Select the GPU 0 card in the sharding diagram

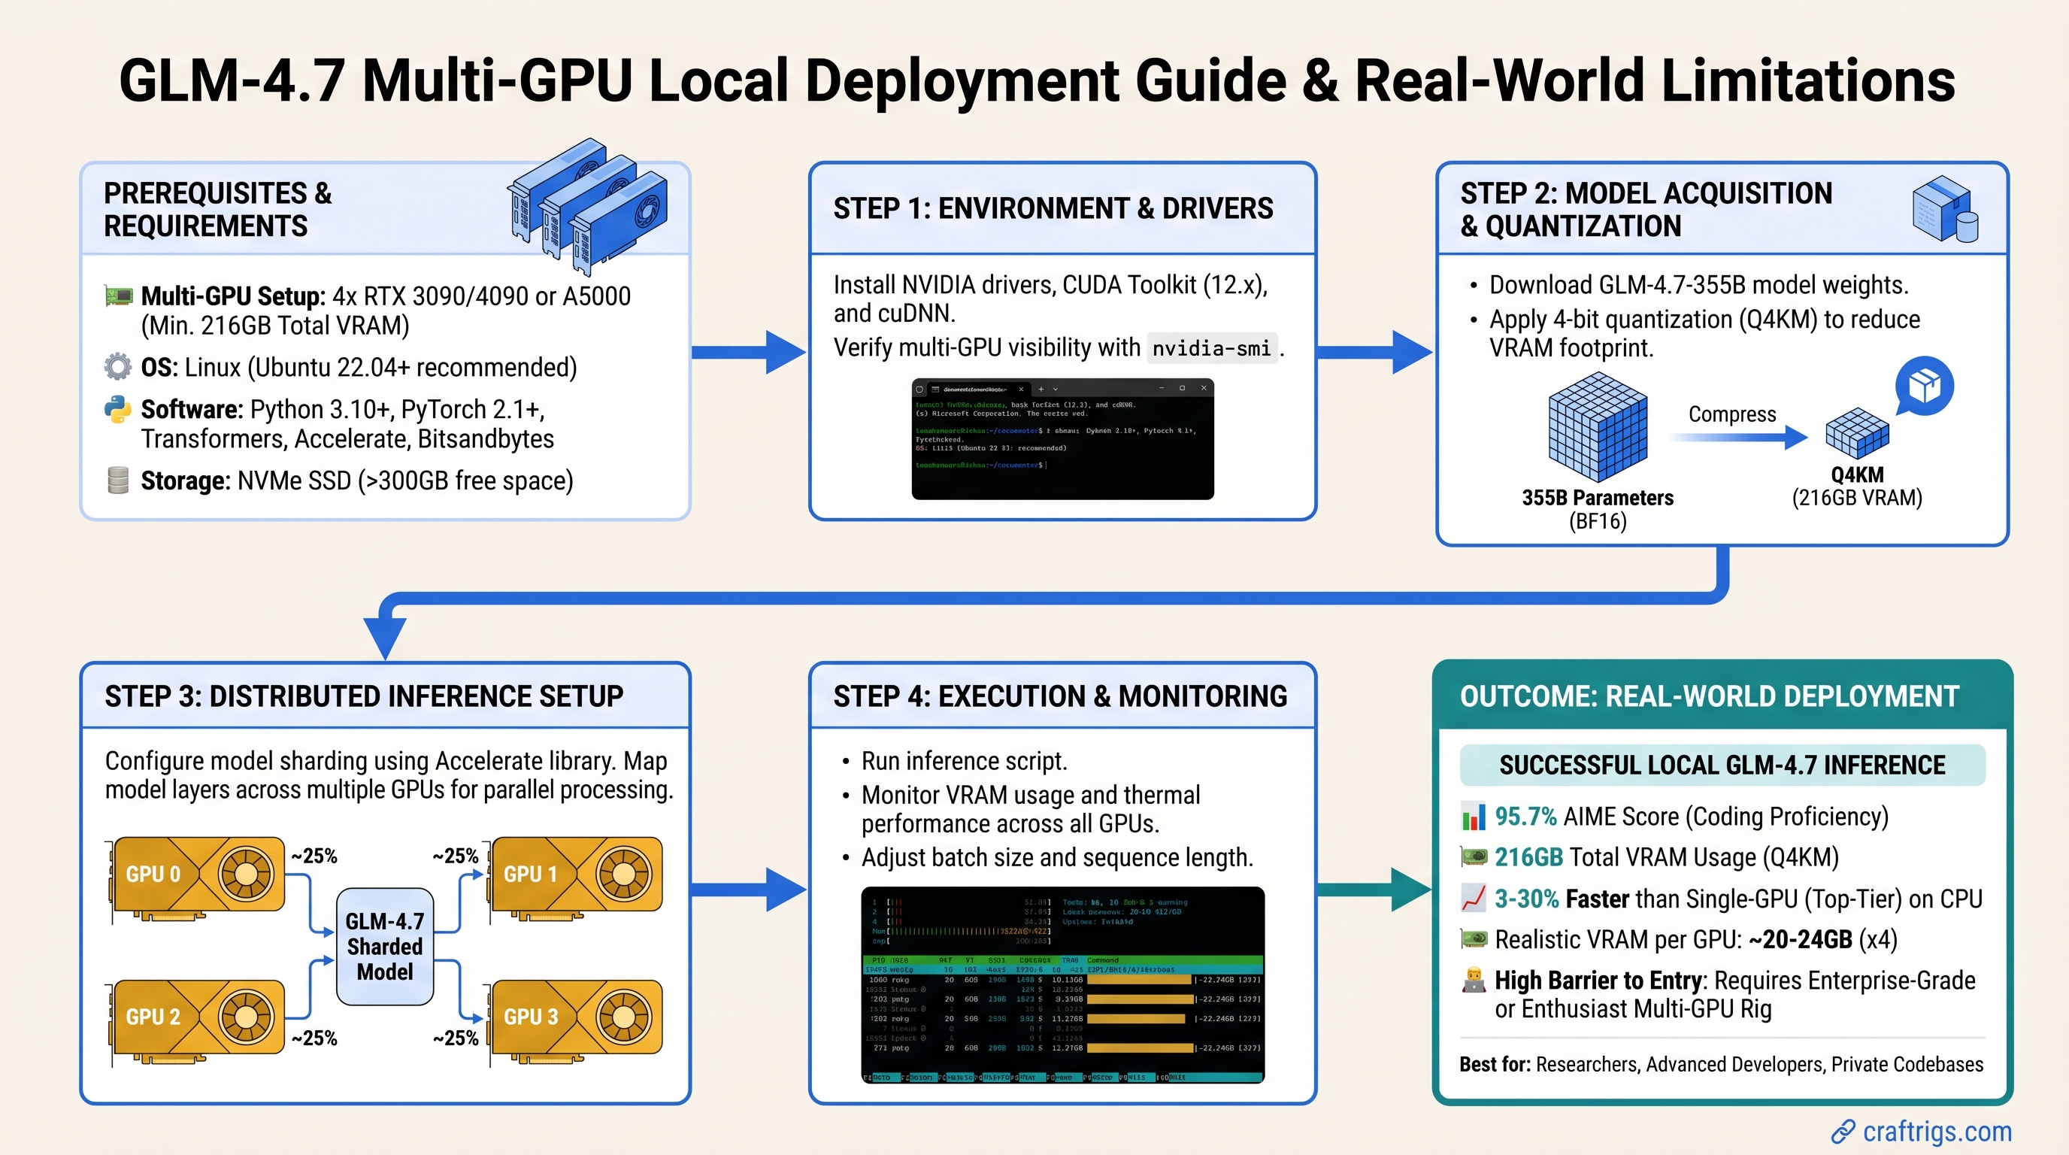(195, 874)
